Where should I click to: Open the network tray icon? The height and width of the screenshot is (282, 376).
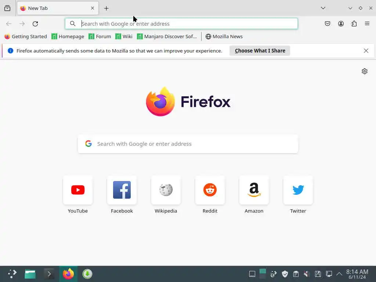[x=329, y=274]
